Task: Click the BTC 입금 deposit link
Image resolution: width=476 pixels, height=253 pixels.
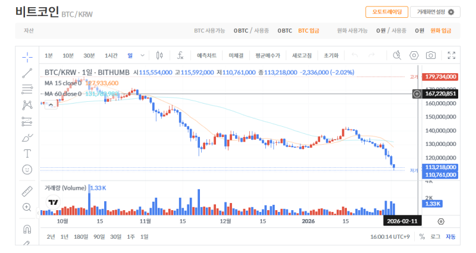Action: click(x=308, y=31)
